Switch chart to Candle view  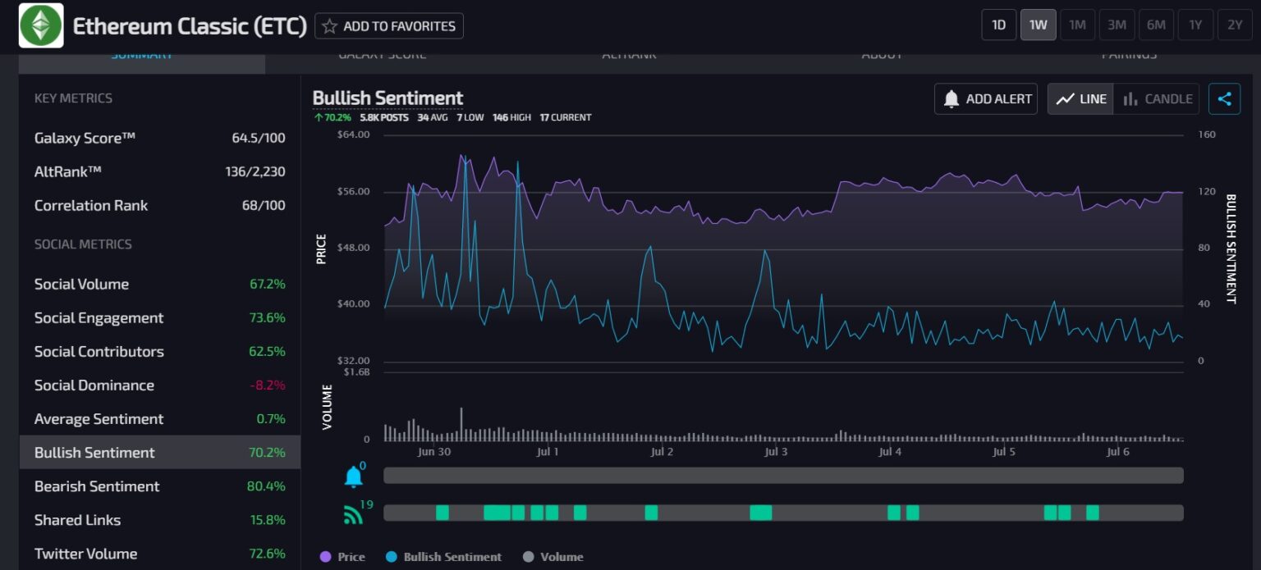[x=1157, y=99]
